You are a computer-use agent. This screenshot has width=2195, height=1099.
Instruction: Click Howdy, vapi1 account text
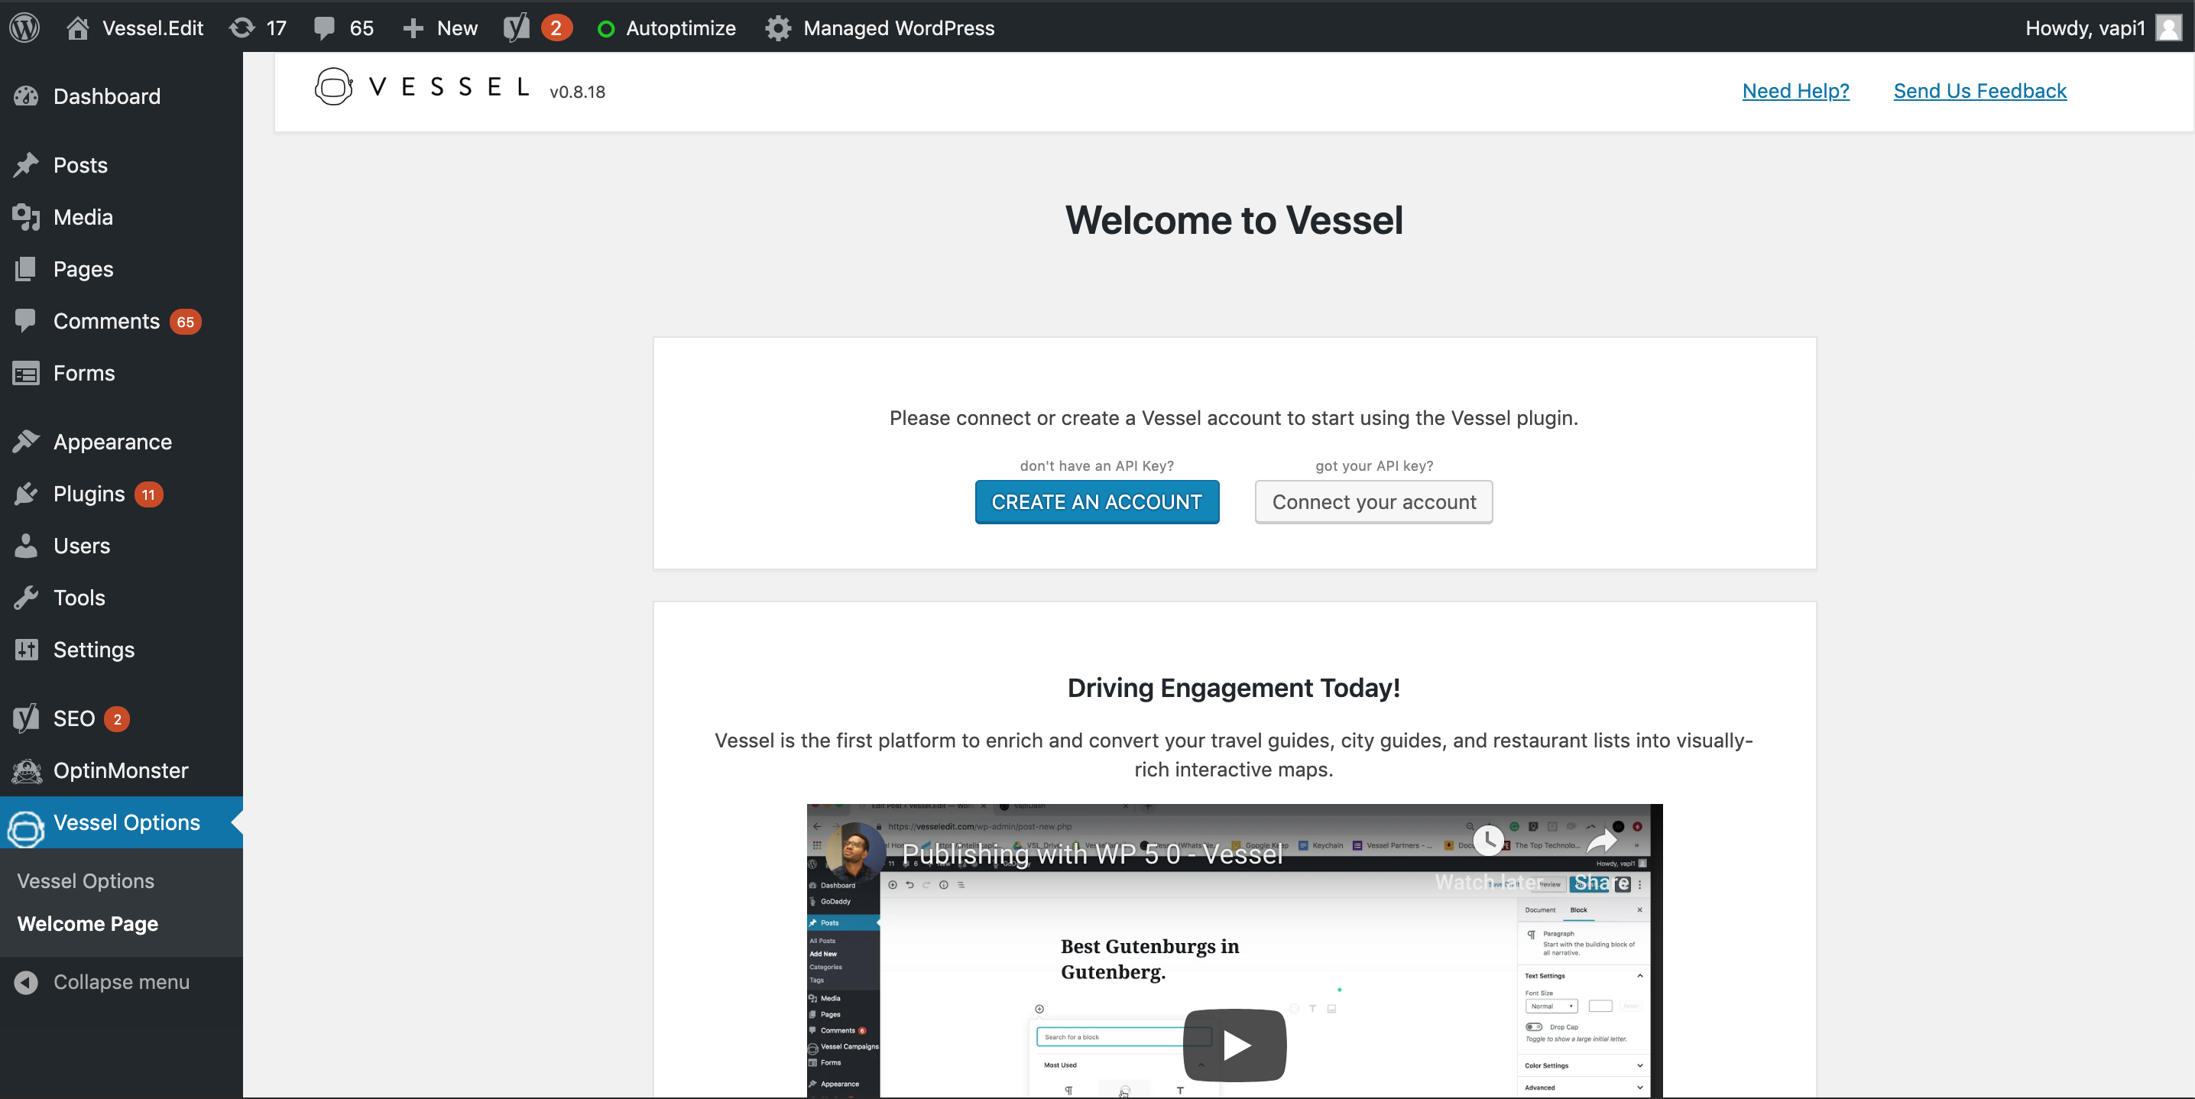(2085, 28)
